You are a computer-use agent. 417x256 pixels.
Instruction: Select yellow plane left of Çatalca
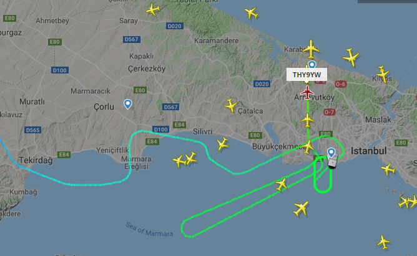[x=230, y=105]
